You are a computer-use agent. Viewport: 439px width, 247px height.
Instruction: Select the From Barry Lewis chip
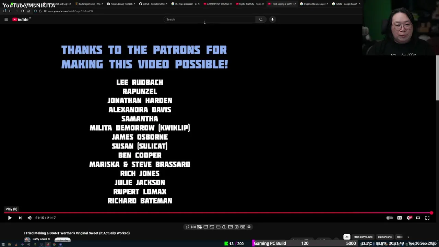coord(363,237)
